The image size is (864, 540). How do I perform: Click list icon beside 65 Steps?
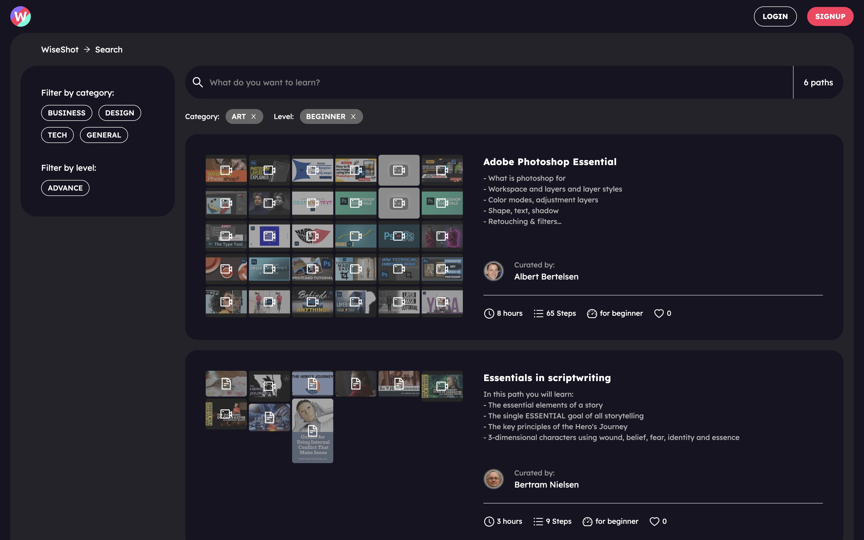point(538,313)
